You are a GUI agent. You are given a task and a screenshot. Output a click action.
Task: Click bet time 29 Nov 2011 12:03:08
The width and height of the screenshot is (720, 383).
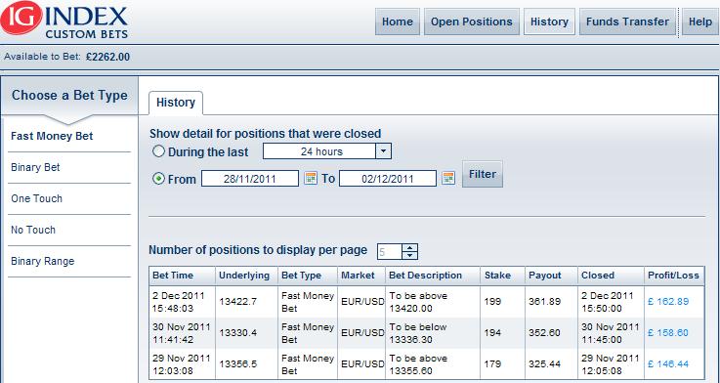tap(182, 364)
